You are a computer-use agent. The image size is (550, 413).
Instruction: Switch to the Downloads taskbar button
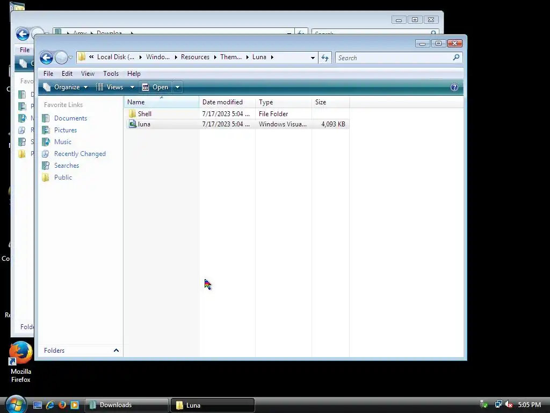127,405
